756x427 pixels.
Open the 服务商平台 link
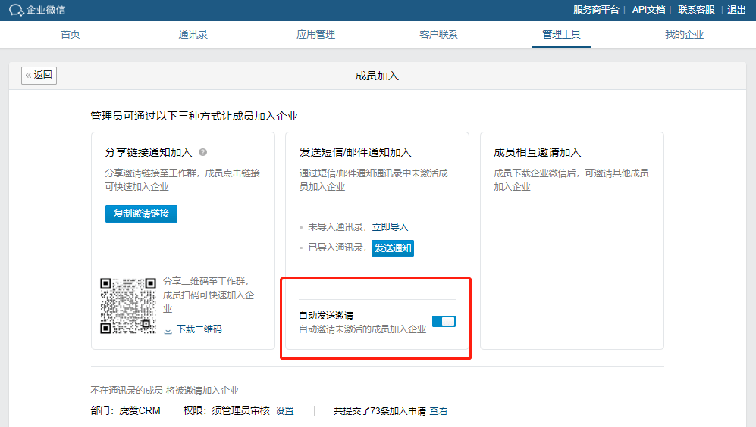(x=596, y=10)
